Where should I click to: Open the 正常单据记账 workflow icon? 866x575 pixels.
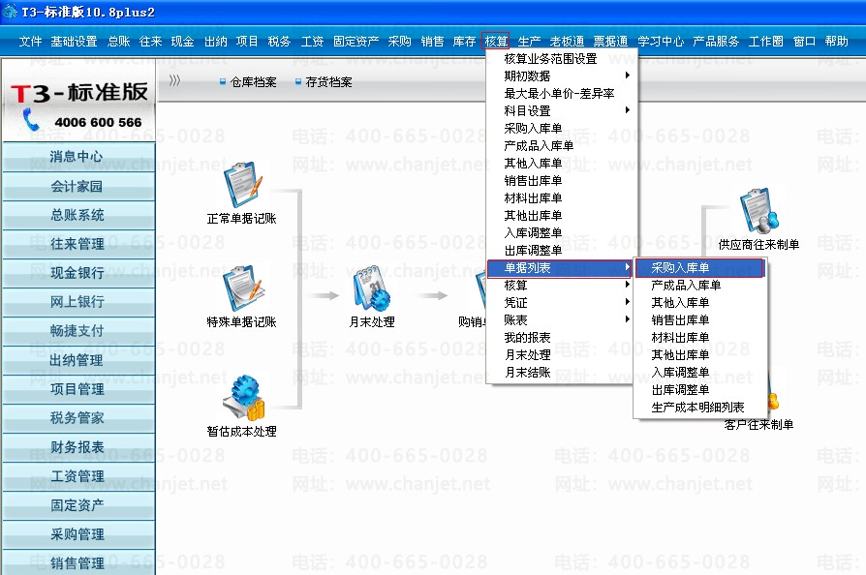tap(242, 185)
